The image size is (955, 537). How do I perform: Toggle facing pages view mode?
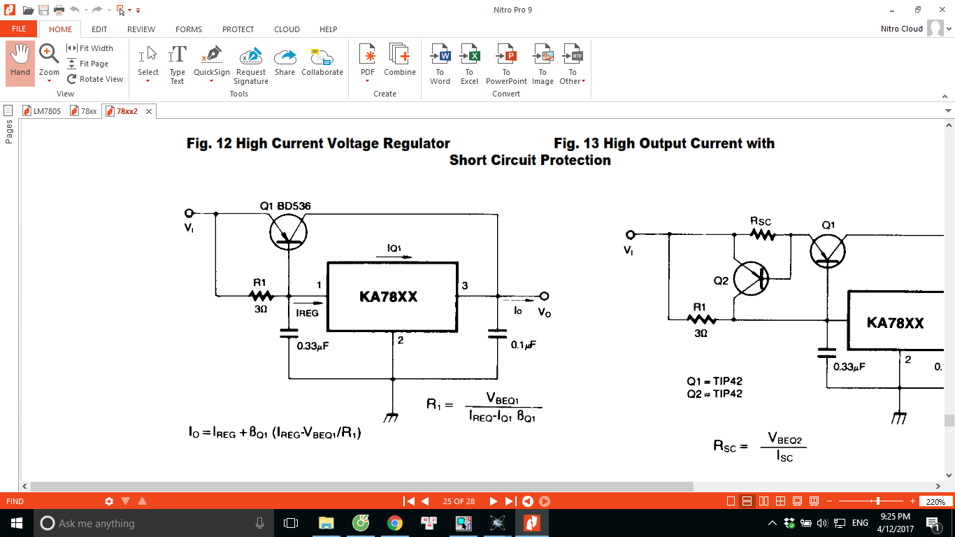(x=763, y=501)
